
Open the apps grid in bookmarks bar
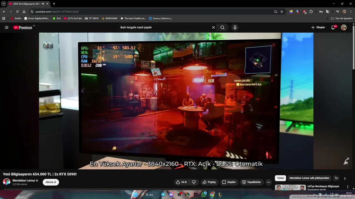point(4,19)
